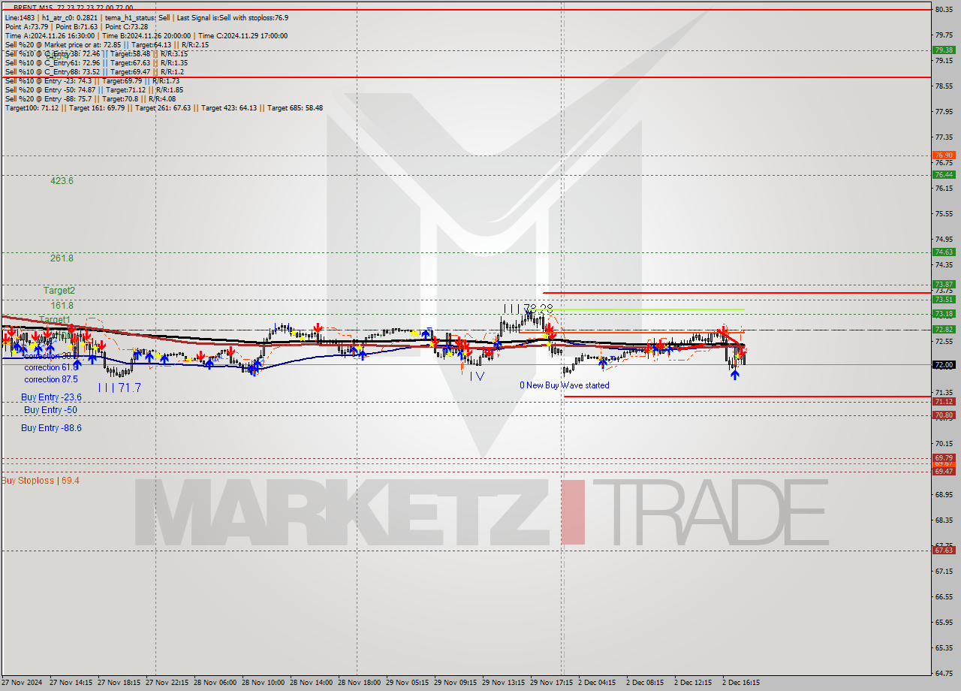Viewport: 961px width, 691px height.
Task: Click the green 72.82 price tag
Action: (944, 330)
